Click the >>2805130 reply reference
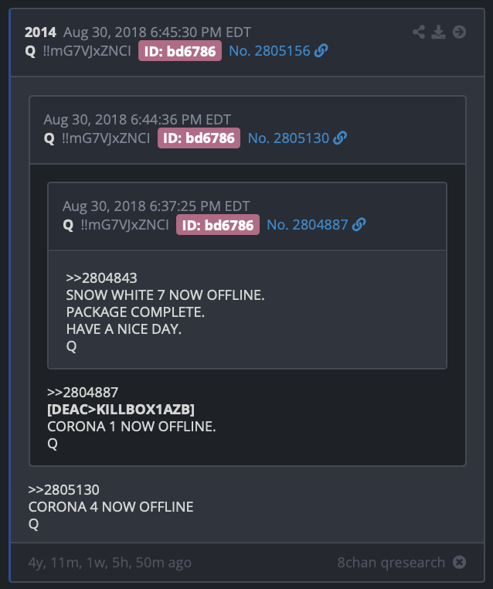The height and width of the screenshot is (589, 493). pyautogui.click(x=64, y=490)
